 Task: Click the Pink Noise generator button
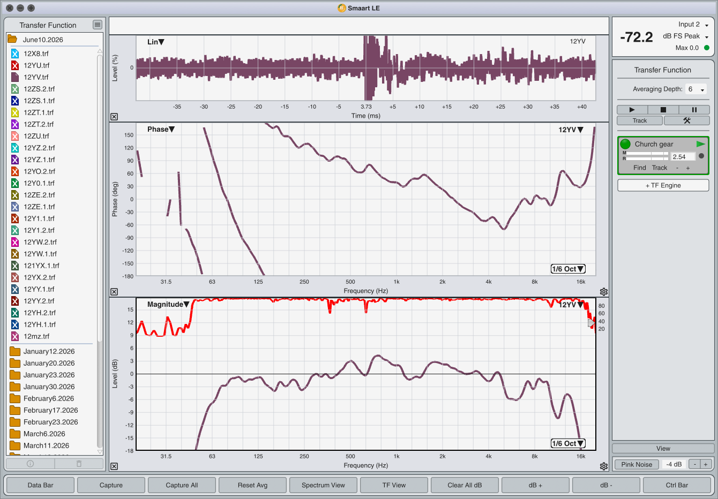pos(637,464)
